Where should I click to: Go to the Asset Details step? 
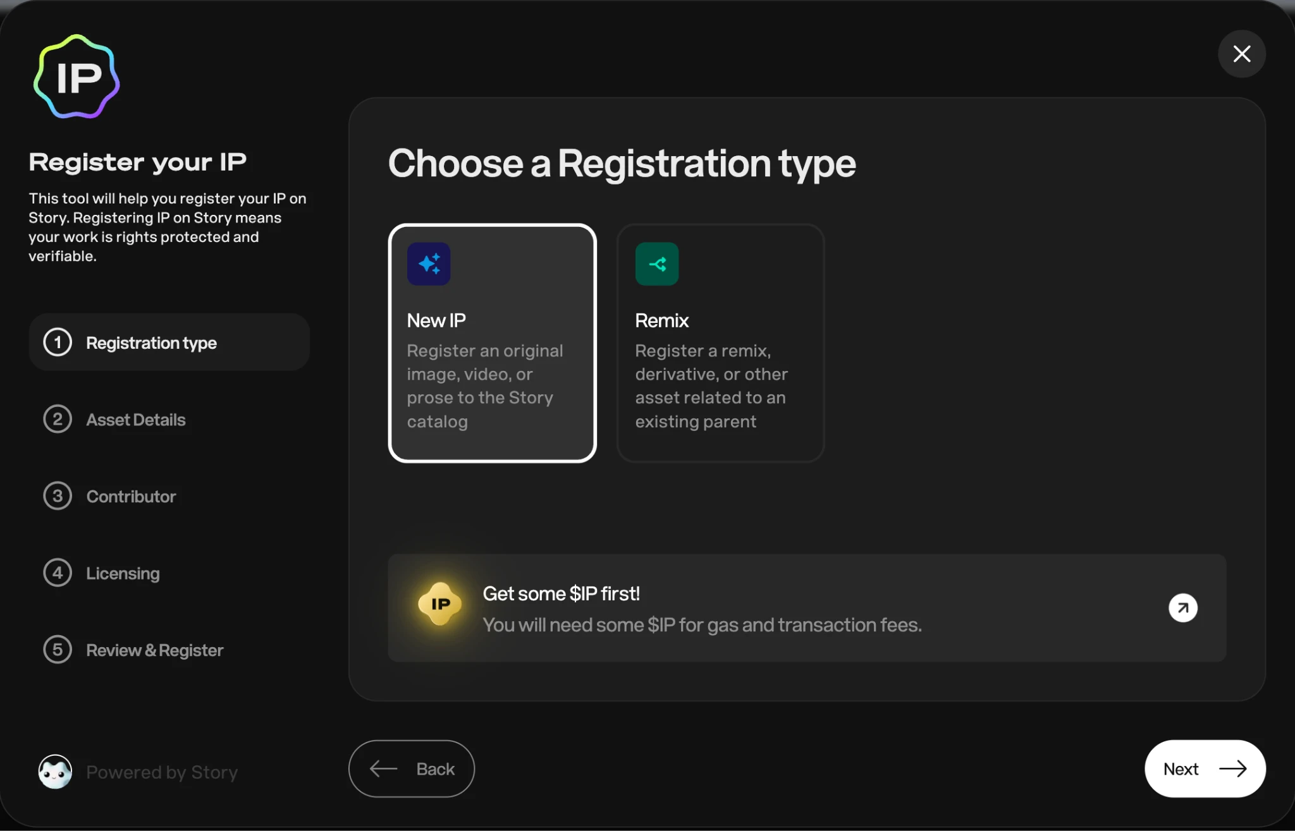[135, 420]
